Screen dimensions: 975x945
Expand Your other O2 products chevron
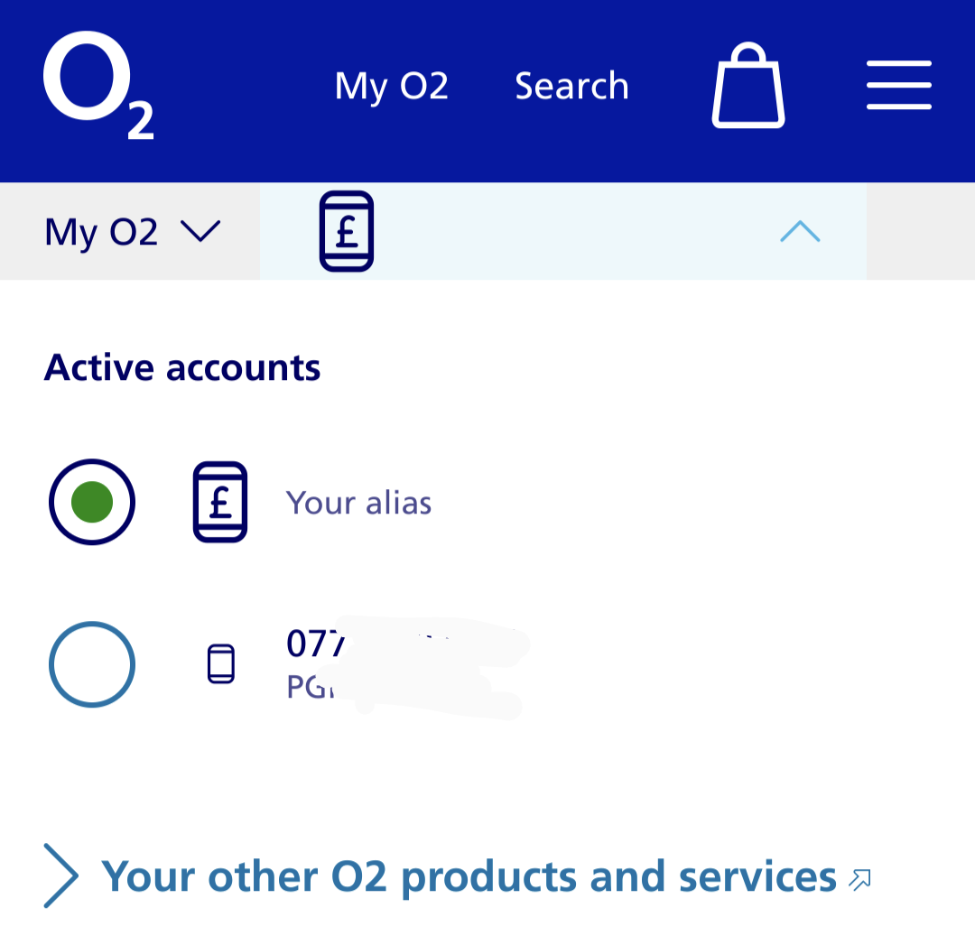click(60, 874)
